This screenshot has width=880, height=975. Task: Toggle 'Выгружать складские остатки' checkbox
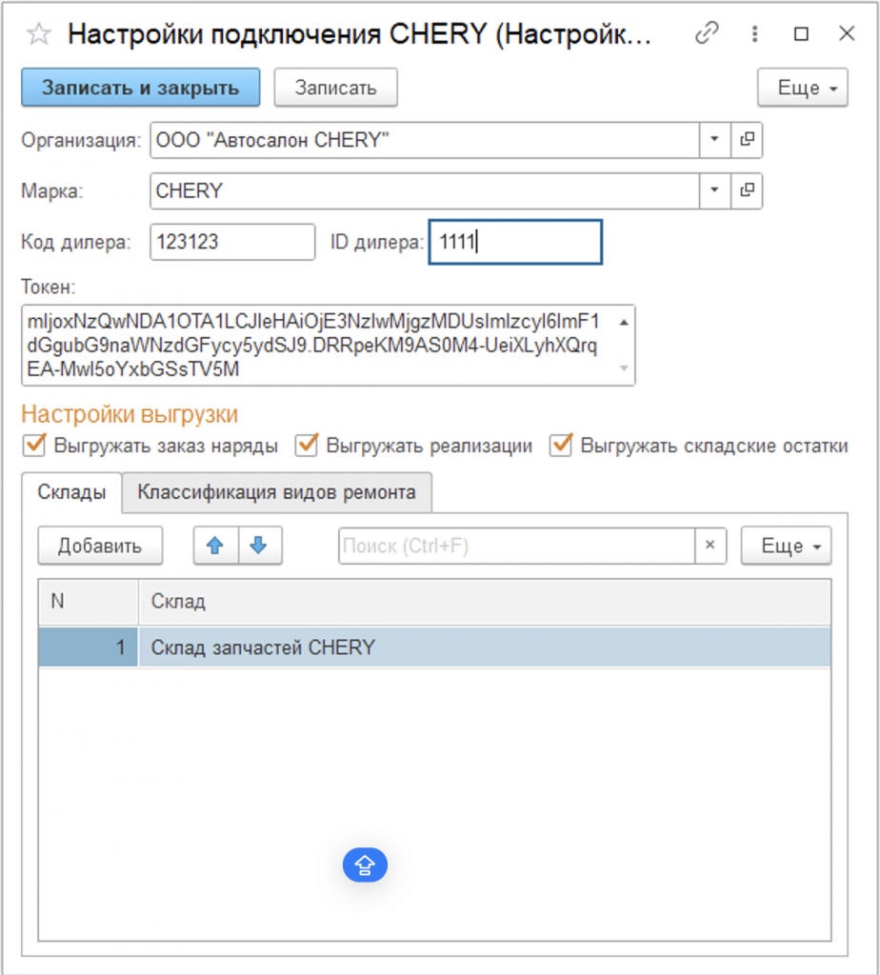point(561,446)
